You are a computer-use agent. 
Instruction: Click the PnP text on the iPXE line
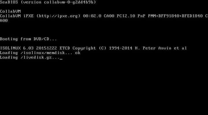click(x=141, y=16)
